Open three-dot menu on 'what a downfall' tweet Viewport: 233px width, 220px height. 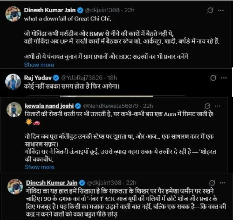pyautogui.click(x=220, y=10)
